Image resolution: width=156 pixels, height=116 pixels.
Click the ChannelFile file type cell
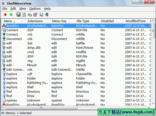(x=84, y=74)
